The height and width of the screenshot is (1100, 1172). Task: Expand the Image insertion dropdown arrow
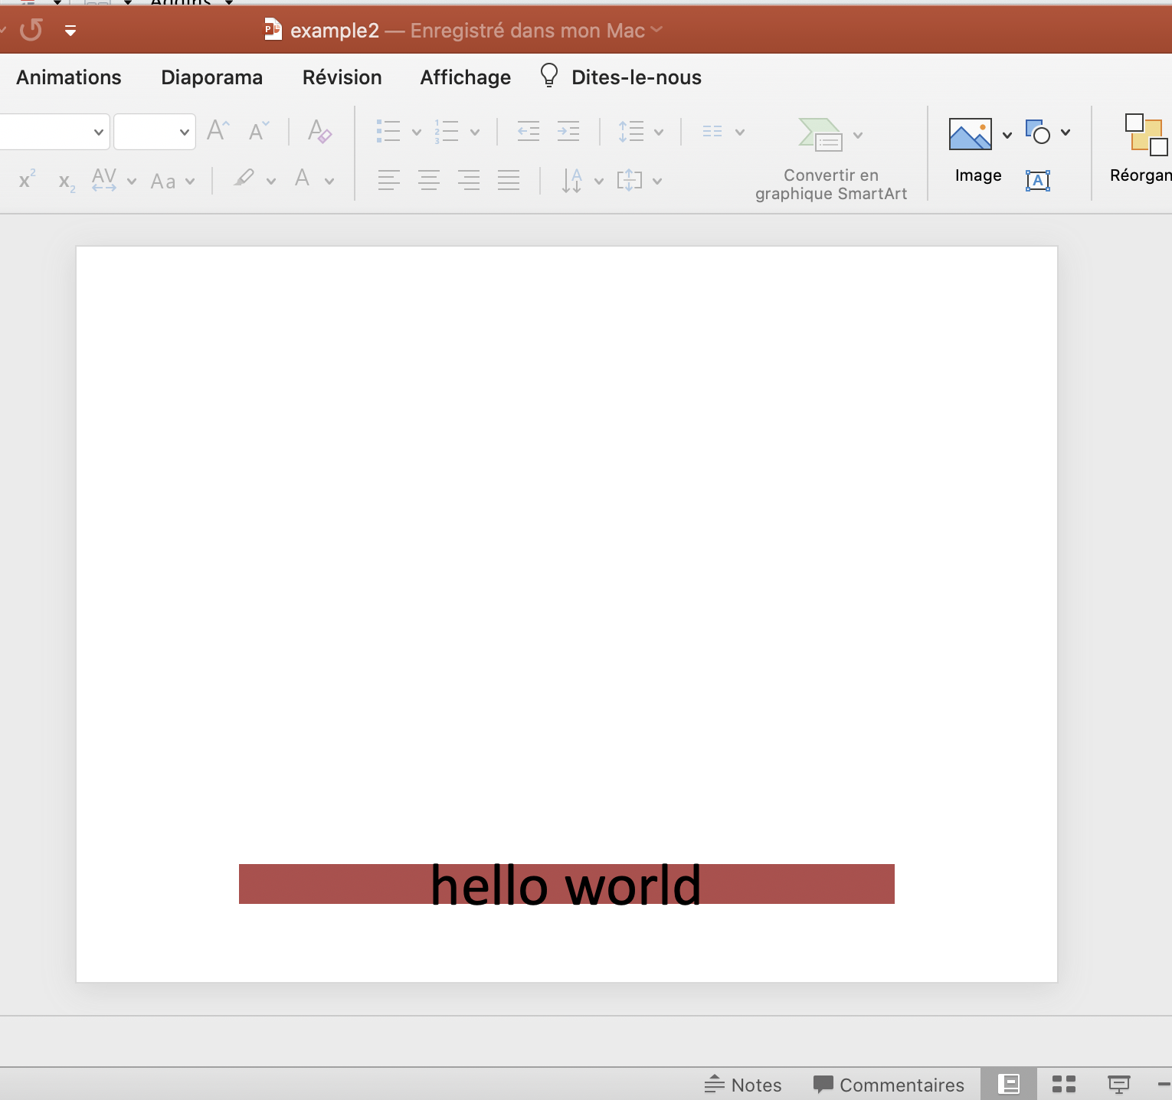[x=1006, y=133]
